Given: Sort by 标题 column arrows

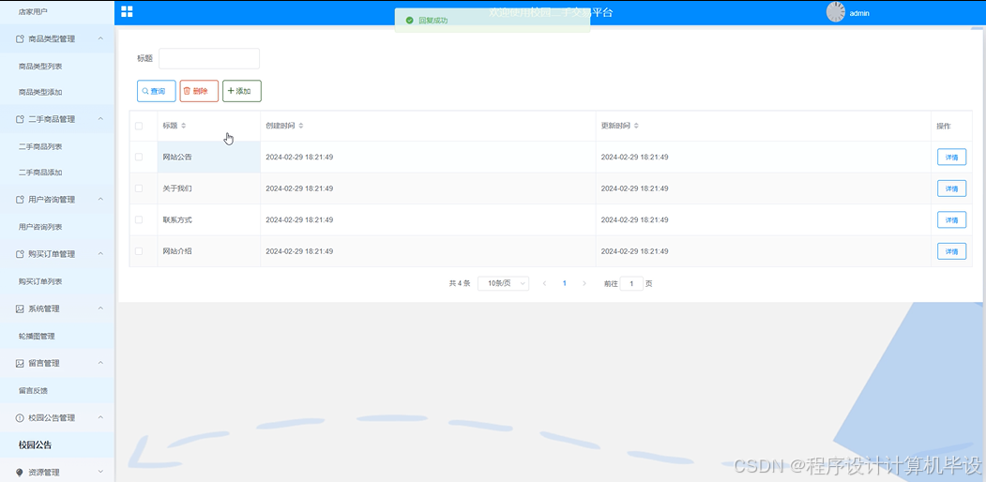Looking at the screenshot, I should tap(184, 126).
